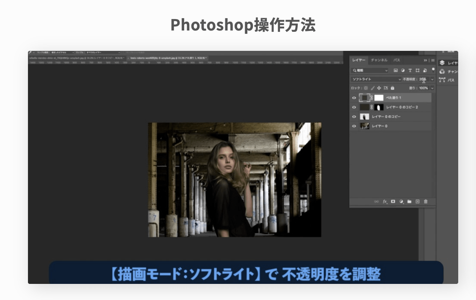
Task: Collapse the panel with double chevron
Action: click(x=425, y=60)
